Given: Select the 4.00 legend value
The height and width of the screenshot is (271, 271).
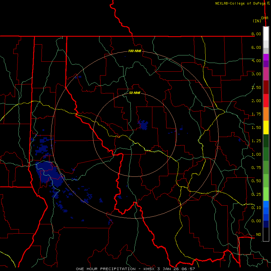Looking at the screenshot, I should 256,61.
